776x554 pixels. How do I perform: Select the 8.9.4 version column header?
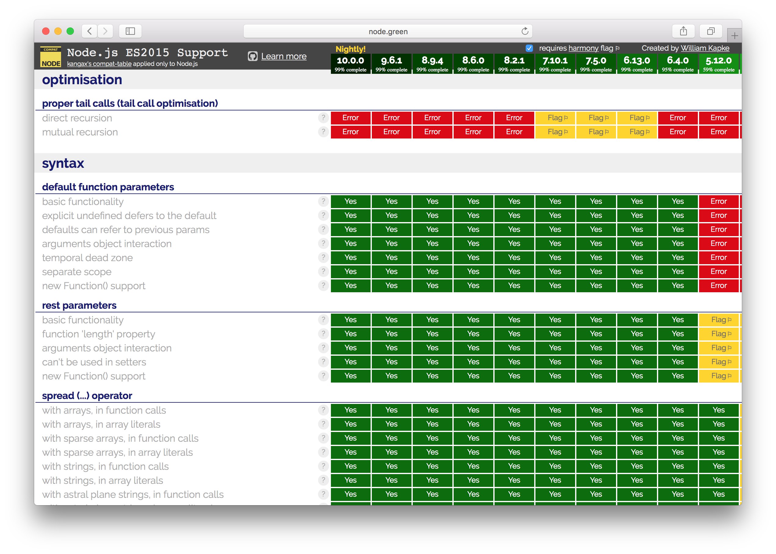click(432, 63)
